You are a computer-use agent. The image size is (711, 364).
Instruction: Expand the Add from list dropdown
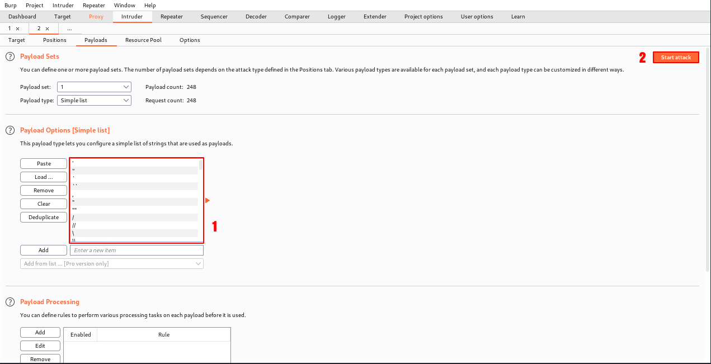click(x=112, y=263)
